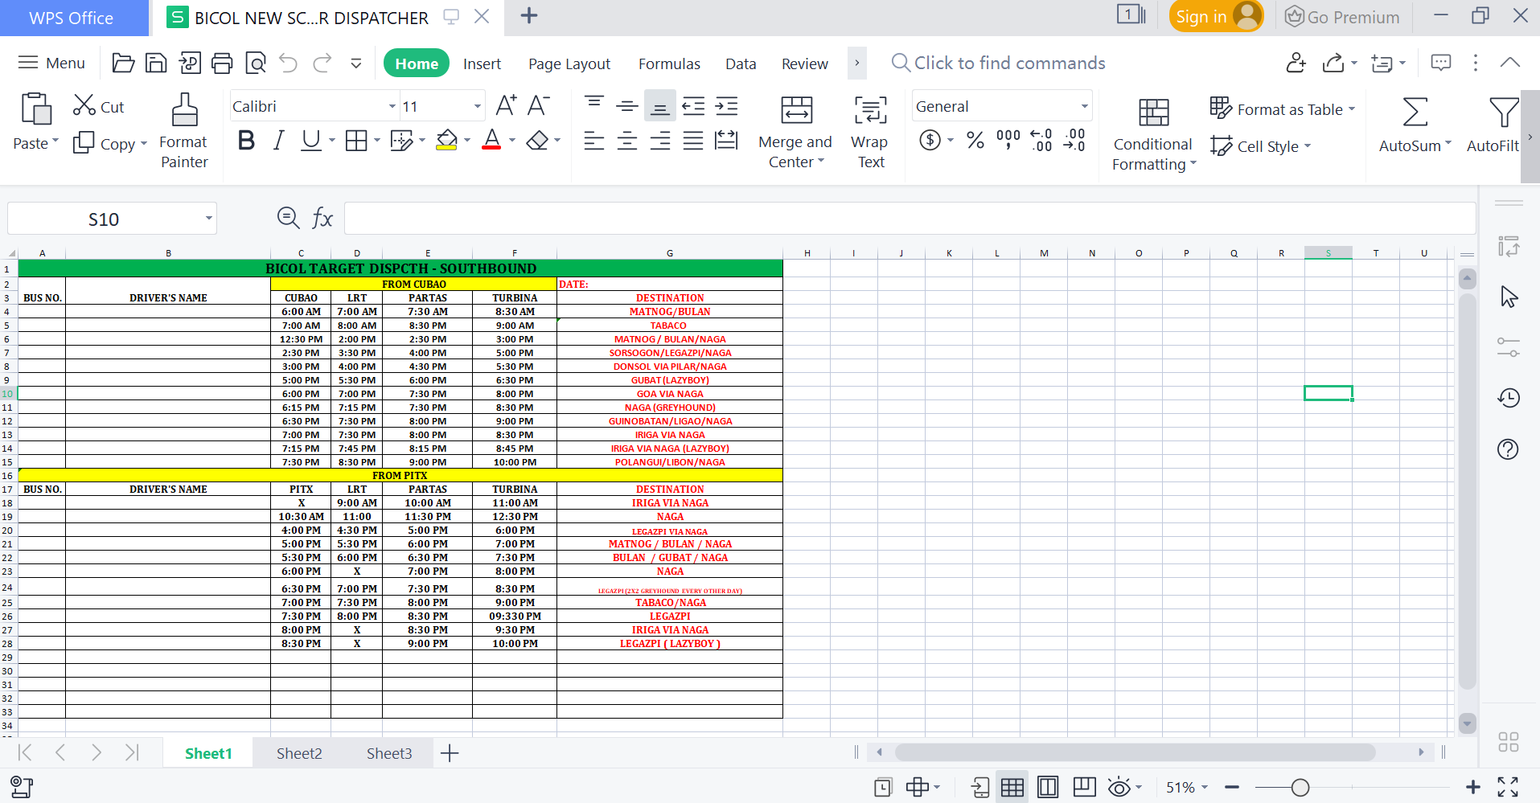Image resolution: width=1540 pixels, height=803 pixels.
Task: Click the Go Premium button
Action: click(1342, 17)
